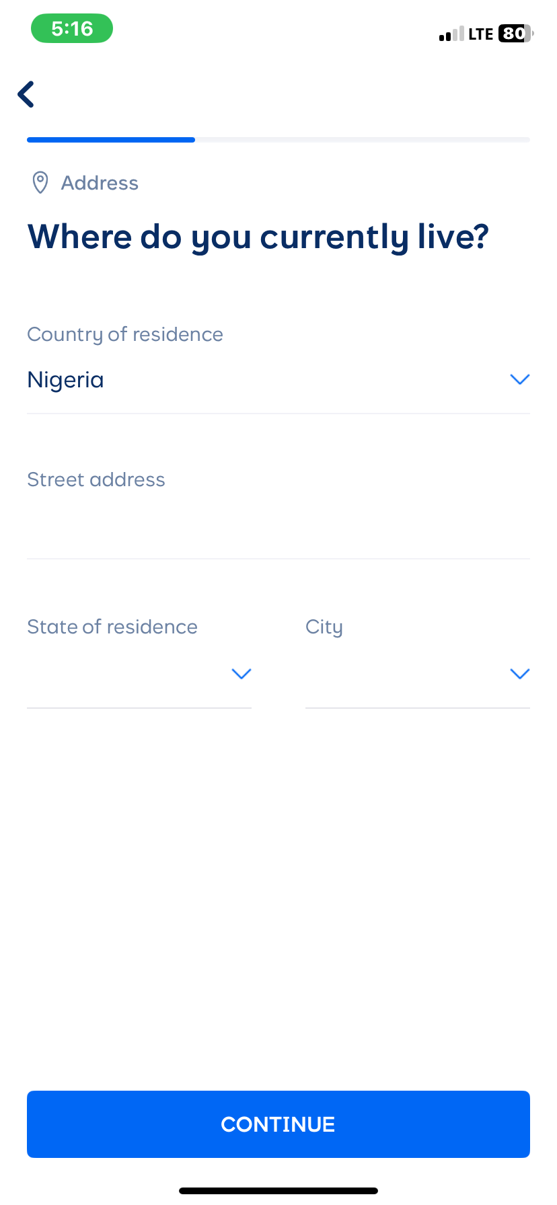Tap the home indicator bar

click(x=278, y=1191)
